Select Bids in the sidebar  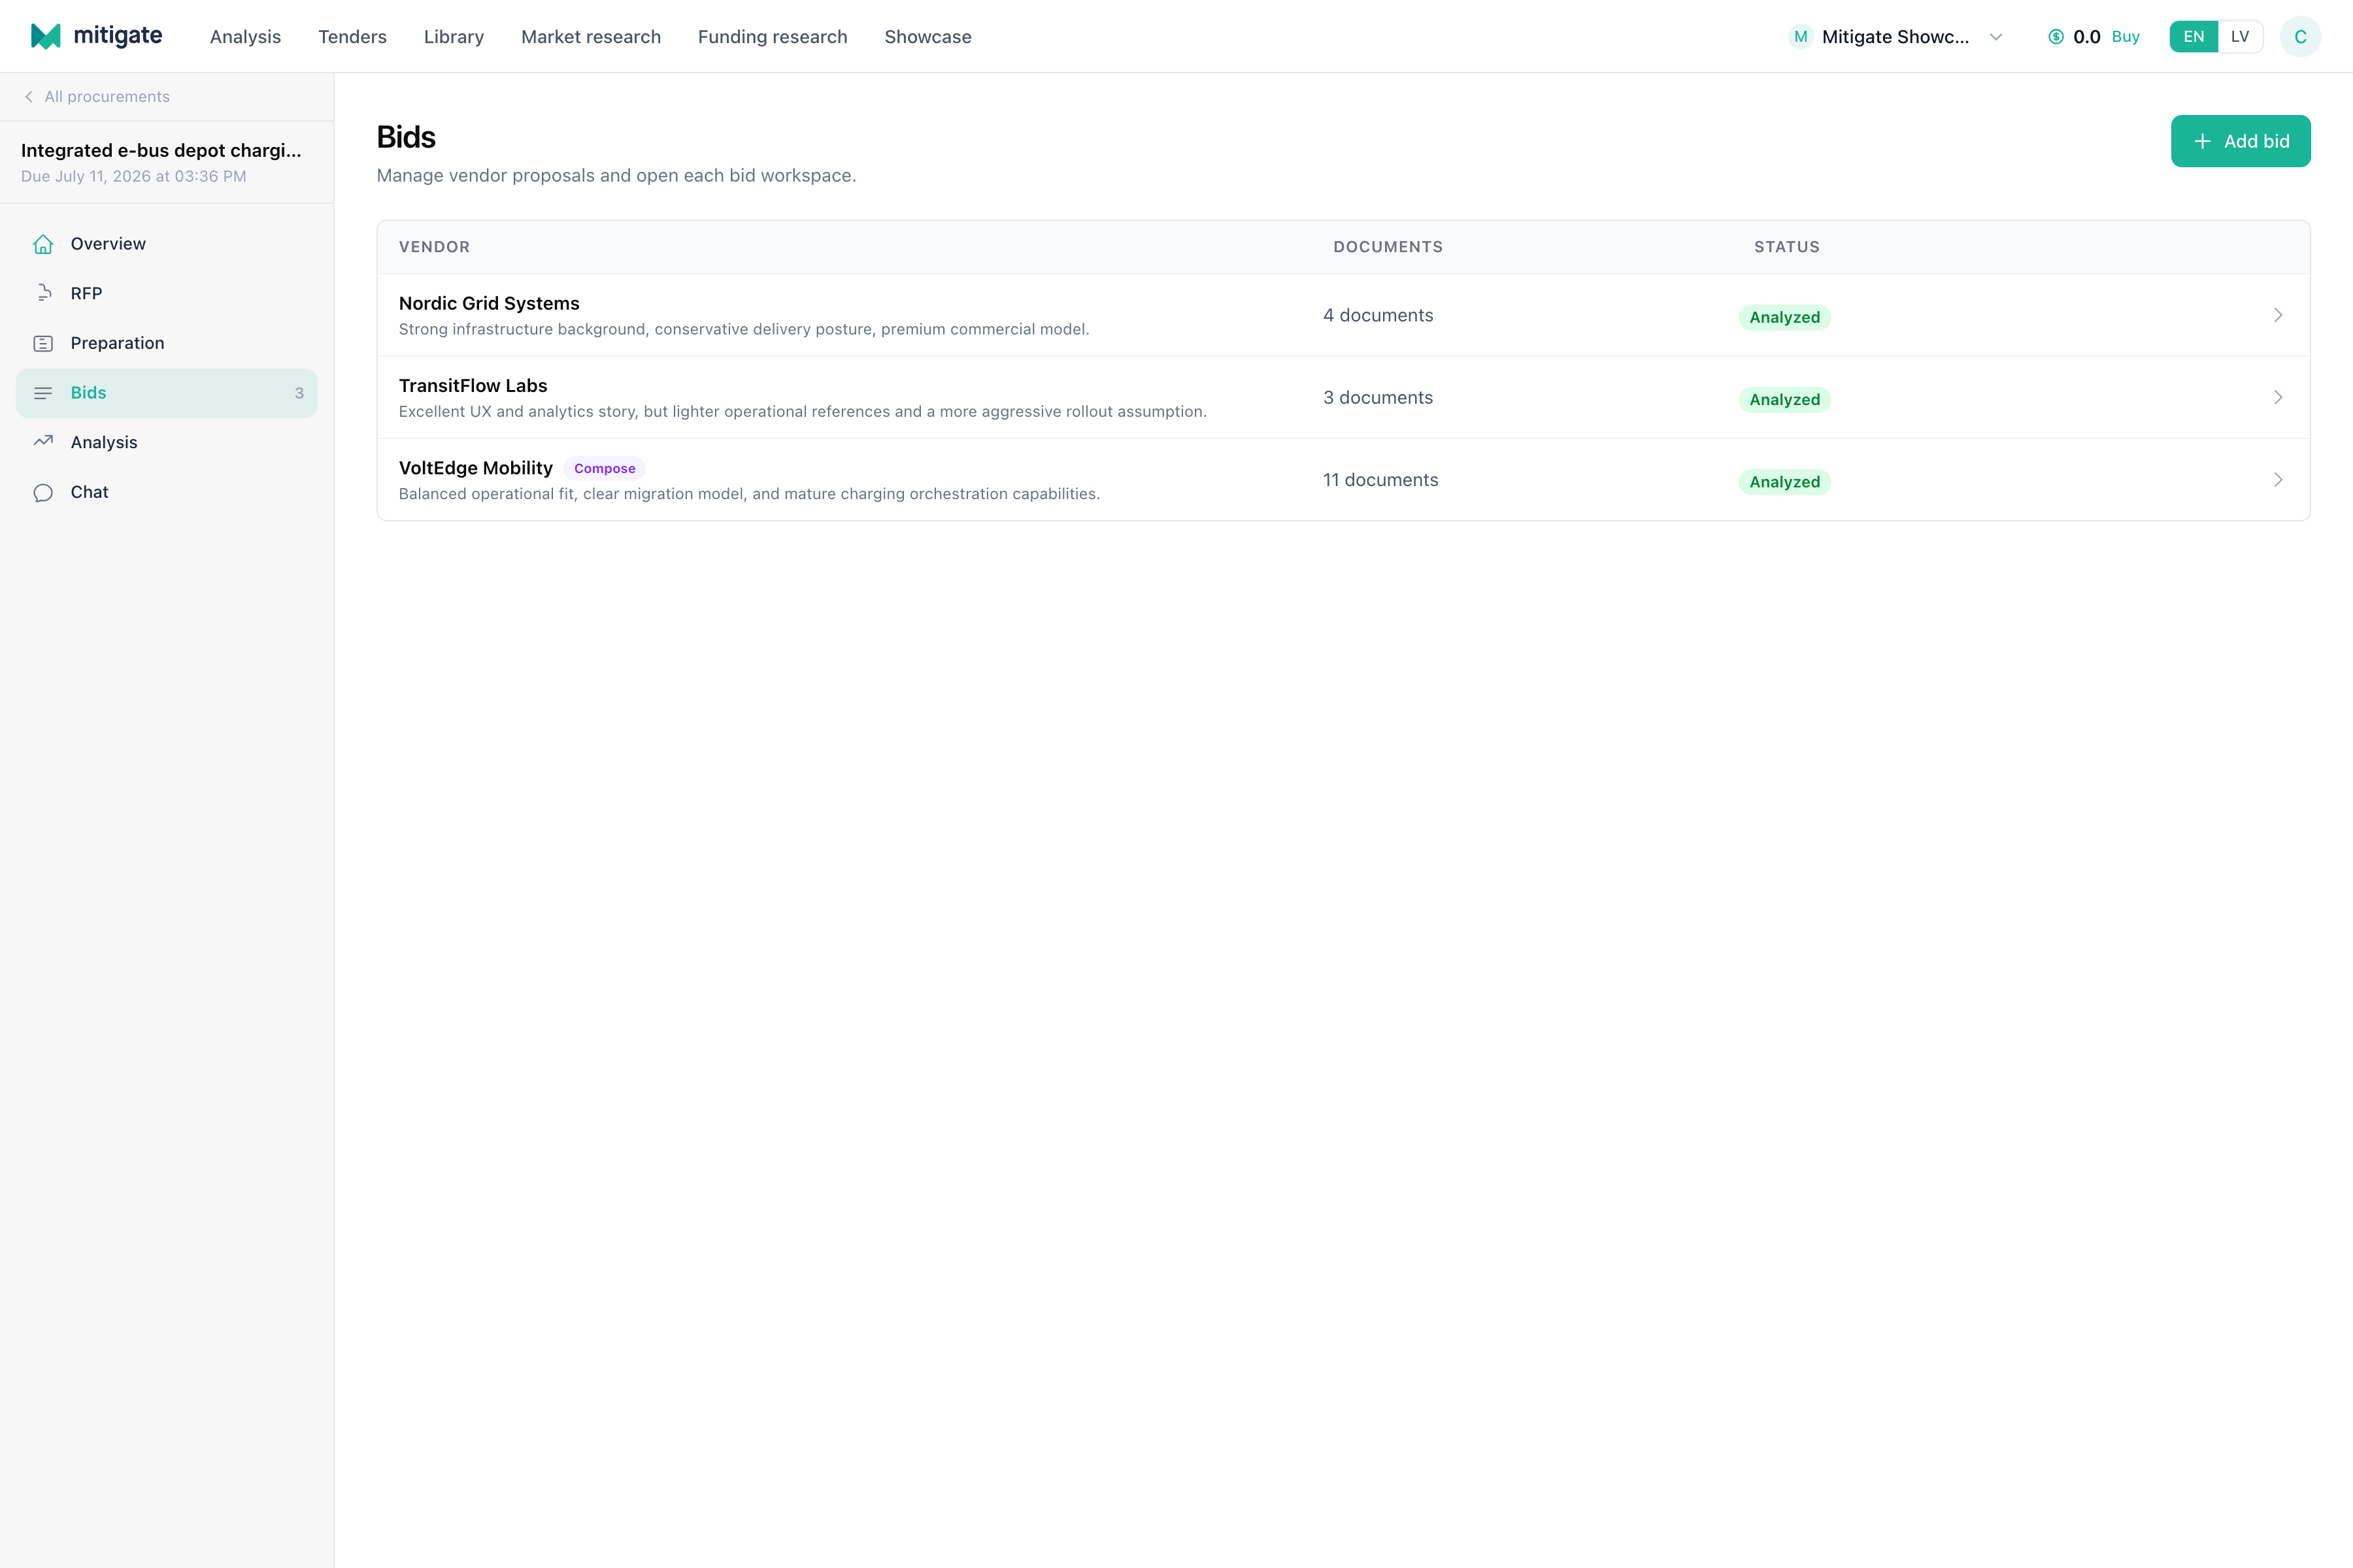point(166,393)
